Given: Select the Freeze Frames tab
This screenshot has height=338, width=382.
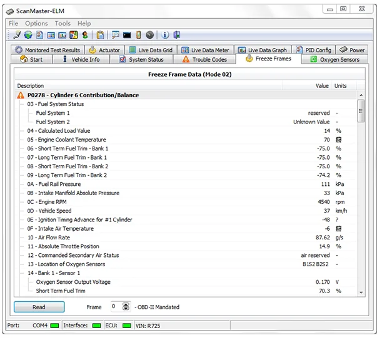Looking at the screenshot, I should [269, 59].
